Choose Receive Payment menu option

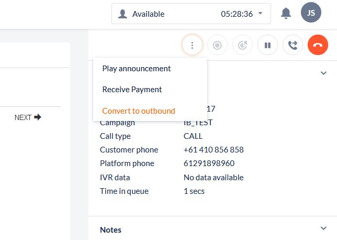click(x=132, y=90)
